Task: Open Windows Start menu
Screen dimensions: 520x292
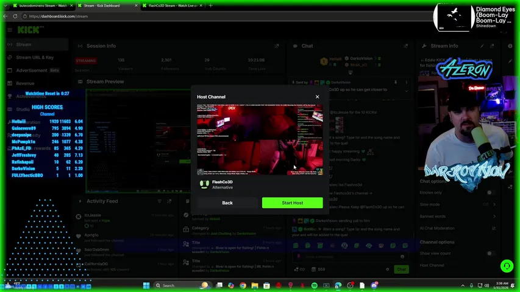Action: [x=146, y=285]
